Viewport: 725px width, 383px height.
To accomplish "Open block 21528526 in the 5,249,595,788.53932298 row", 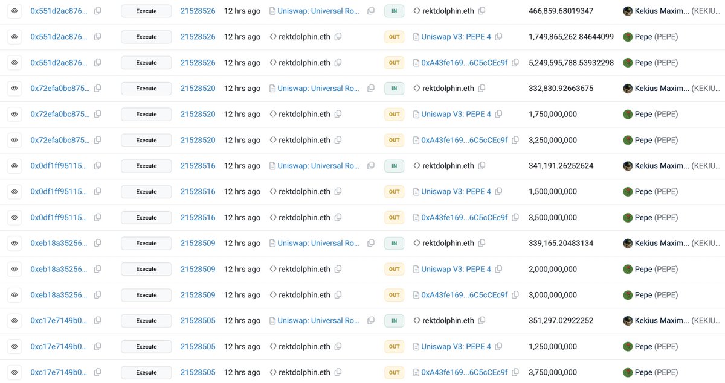I will [198, 63].
